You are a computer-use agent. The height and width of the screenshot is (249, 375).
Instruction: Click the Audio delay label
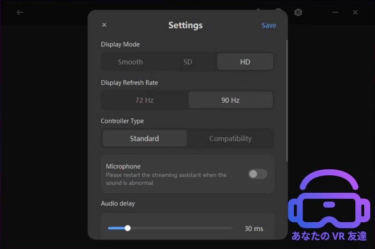coord(118,204)
